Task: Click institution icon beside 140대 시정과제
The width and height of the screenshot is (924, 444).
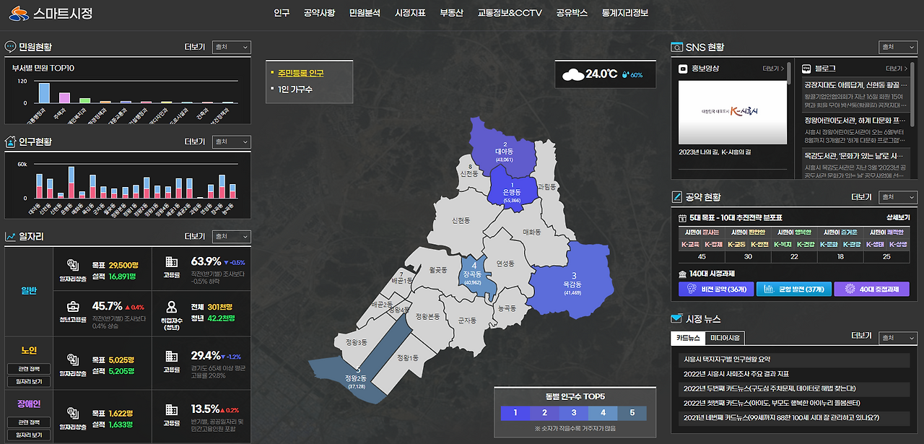Action: (x=682, y=274)
